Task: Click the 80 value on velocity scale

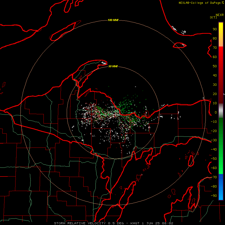Action: [x=215, y=38]
